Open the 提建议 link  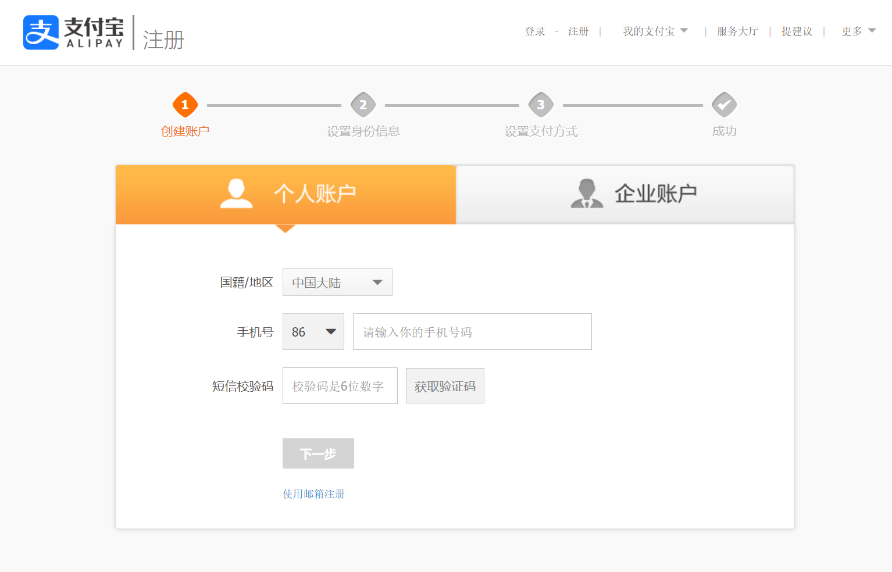[x=797, y=31]
